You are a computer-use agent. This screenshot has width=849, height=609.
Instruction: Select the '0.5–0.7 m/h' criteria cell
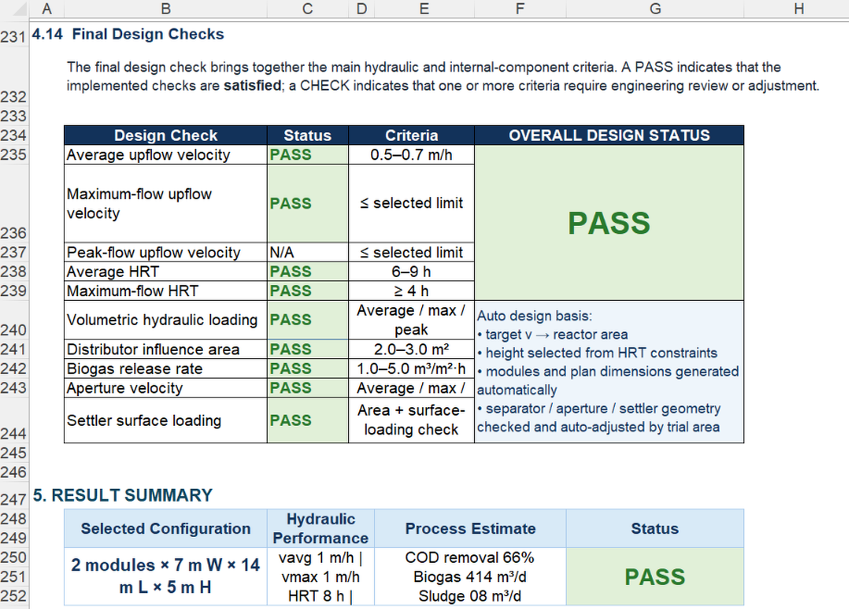412,155
